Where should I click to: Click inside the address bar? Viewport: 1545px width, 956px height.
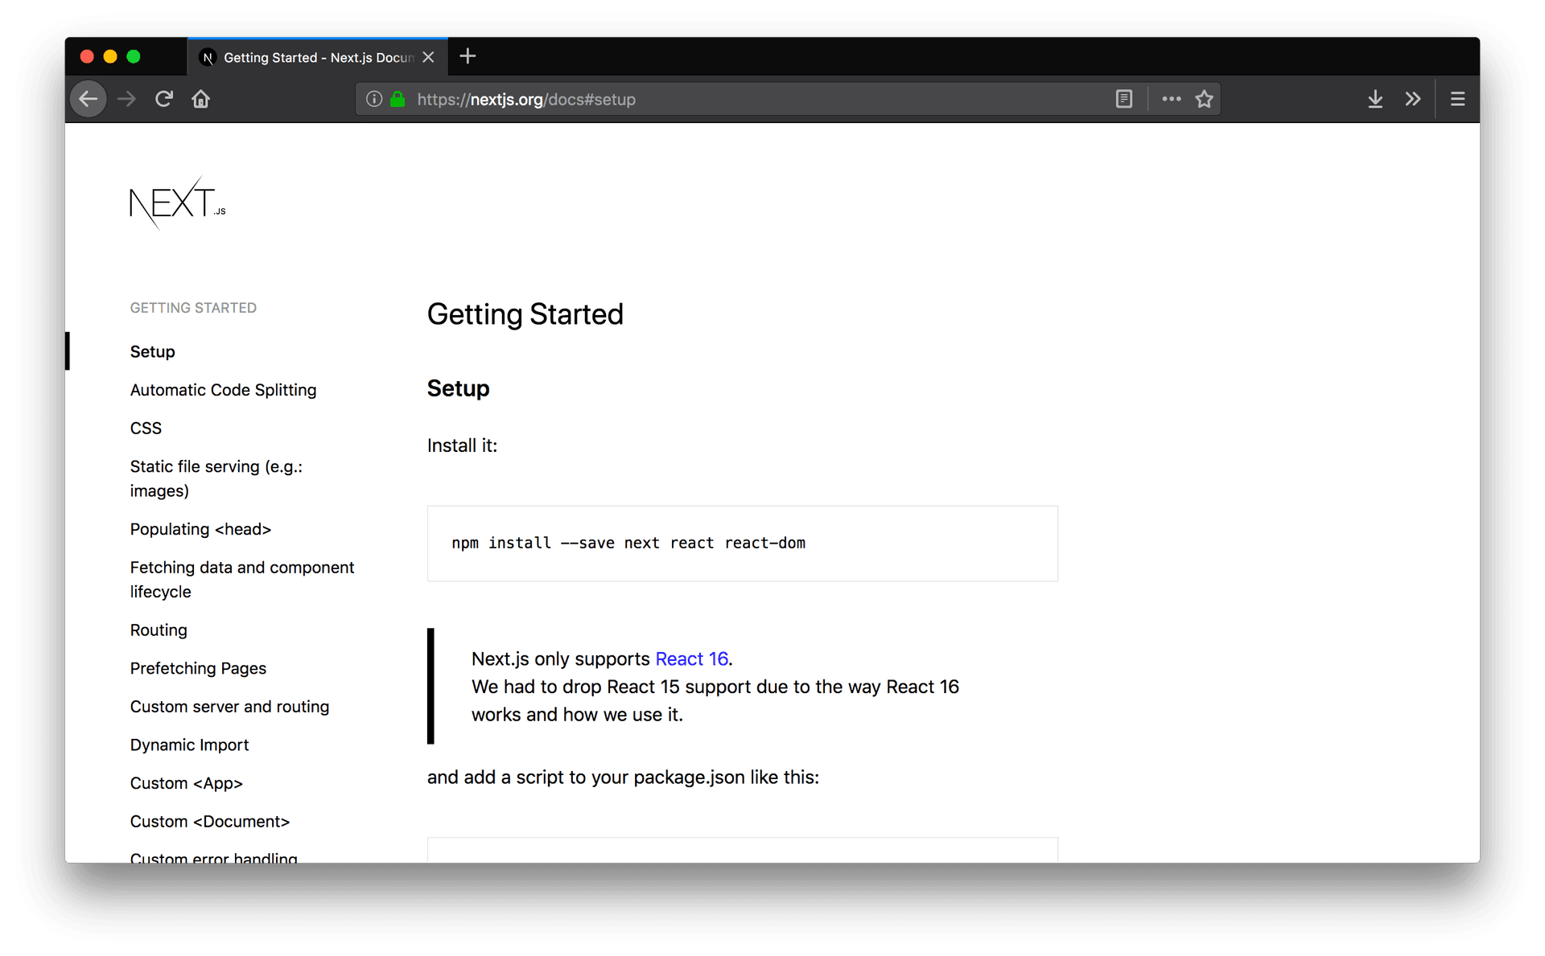[x=724, y=99]
